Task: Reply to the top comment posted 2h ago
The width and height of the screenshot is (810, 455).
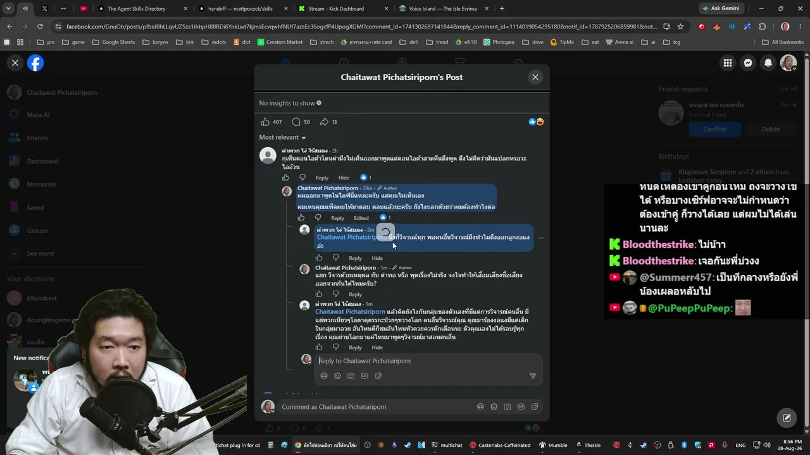Action: coord(322,178)
